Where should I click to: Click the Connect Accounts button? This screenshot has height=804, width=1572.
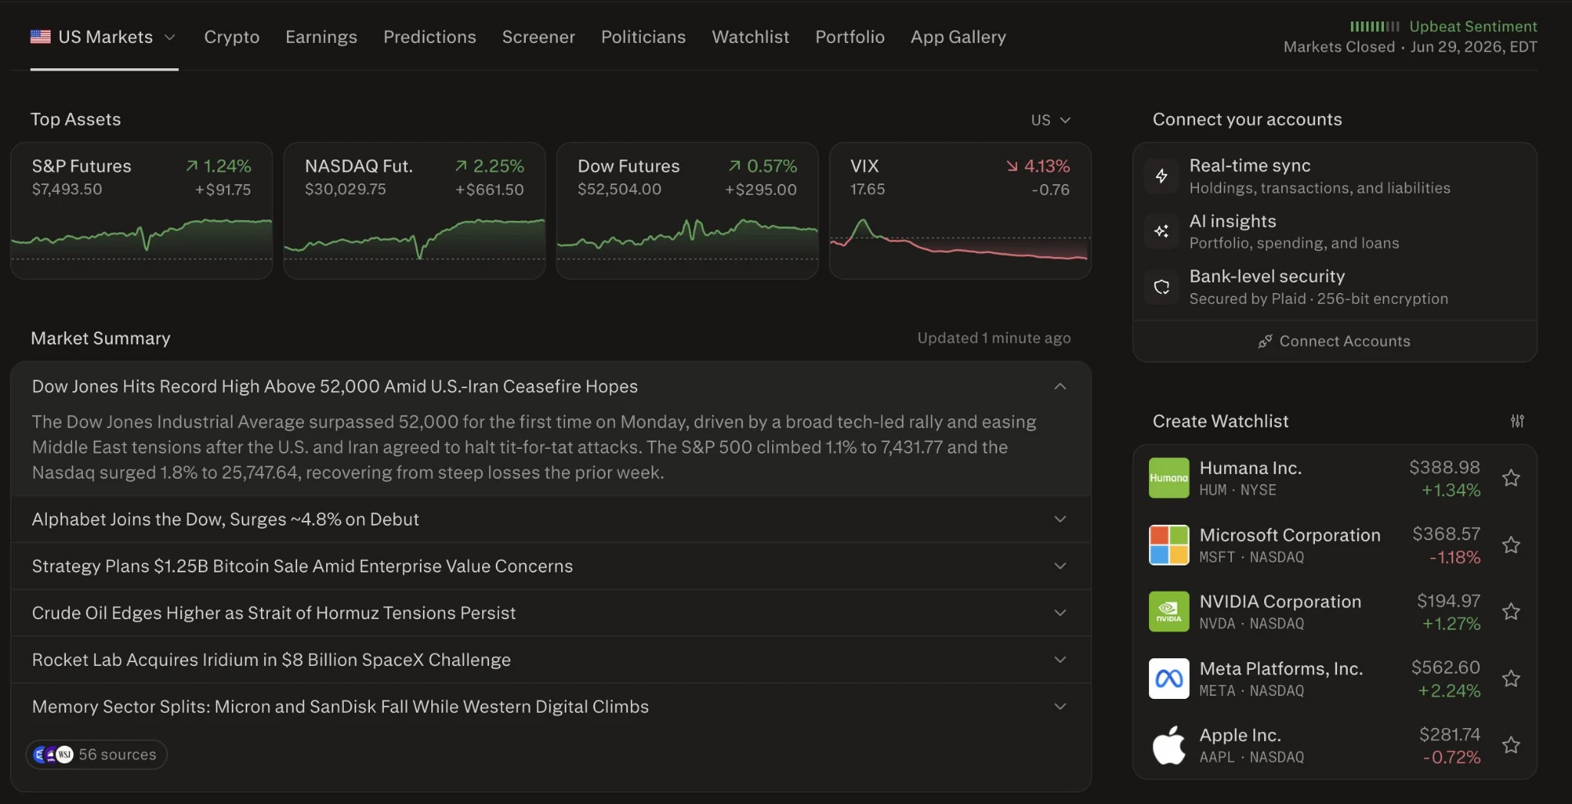pyautogui.click(x=1334, y=341)
